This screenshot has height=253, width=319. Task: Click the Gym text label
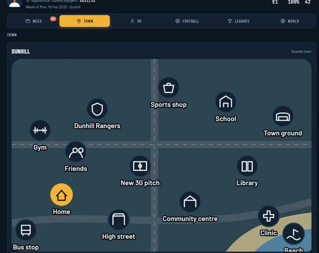pos(40,147)
